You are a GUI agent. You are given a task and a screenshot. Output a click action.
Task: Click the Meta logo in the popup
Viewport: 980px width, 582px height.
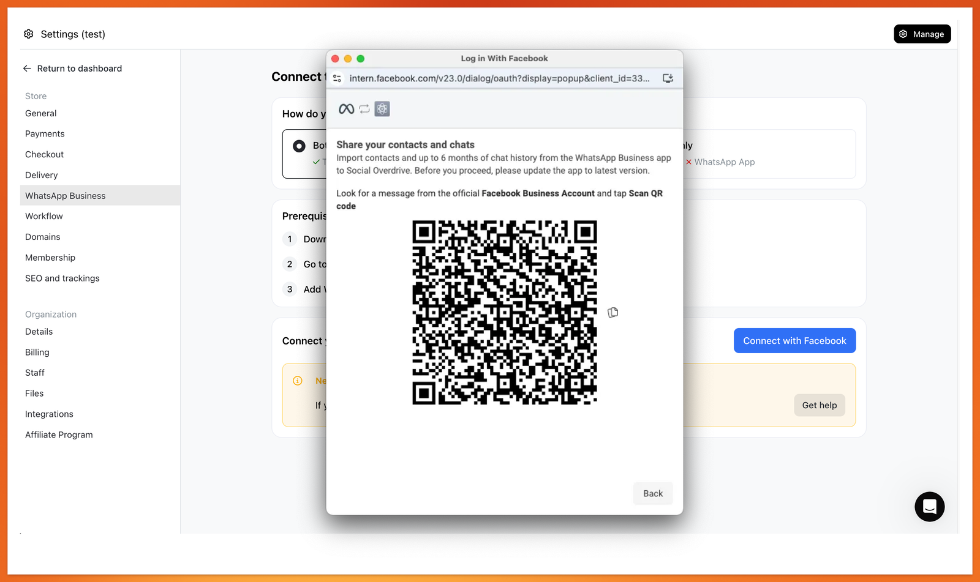tap(346, 109)
